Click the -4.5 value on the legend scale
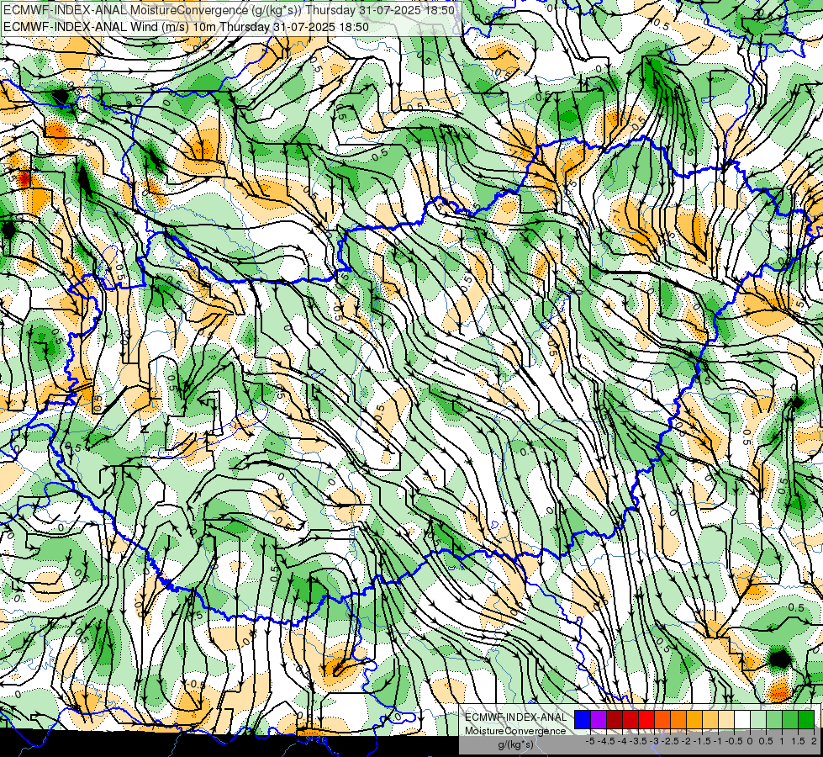 coord(606,741)
